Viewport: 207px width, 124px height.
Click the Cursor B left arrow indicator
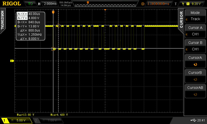pos(186,49)
